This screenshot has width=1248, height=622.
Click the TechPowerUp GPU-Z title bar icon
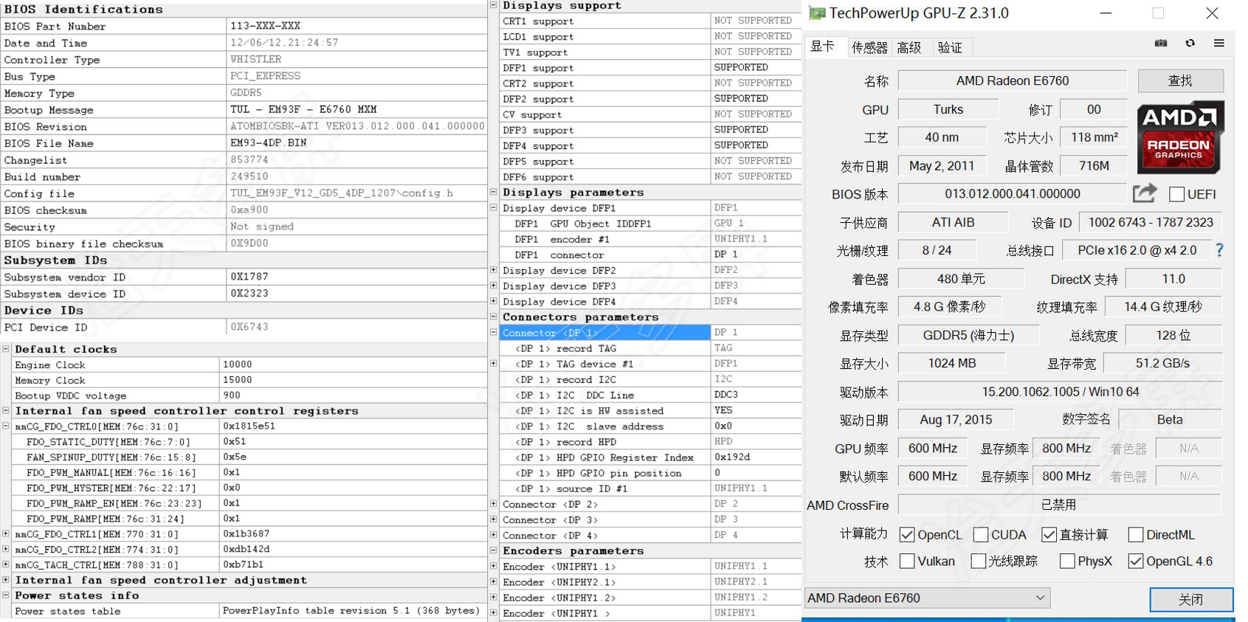[817, 13]
